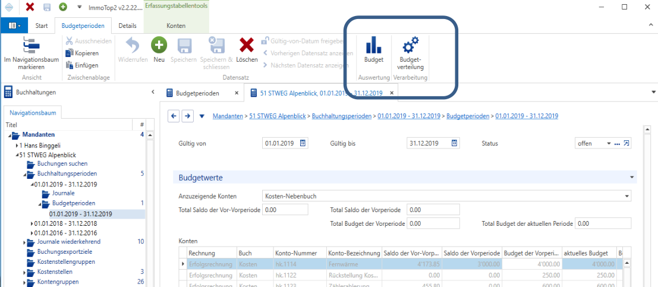
Task: Click the save disk in quick access toolbar
Action: tap(47, 7)
